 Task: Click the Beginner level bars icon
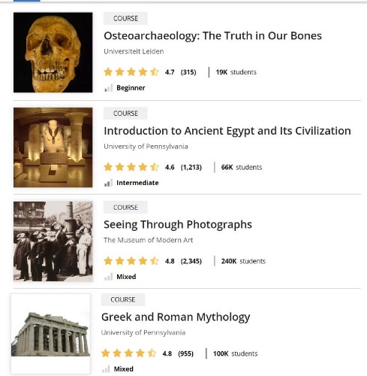108,88
